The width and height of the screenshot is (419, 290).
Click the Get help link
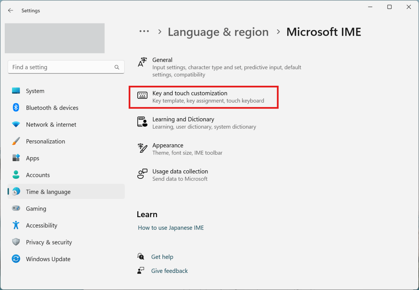[x=162, y=257]
